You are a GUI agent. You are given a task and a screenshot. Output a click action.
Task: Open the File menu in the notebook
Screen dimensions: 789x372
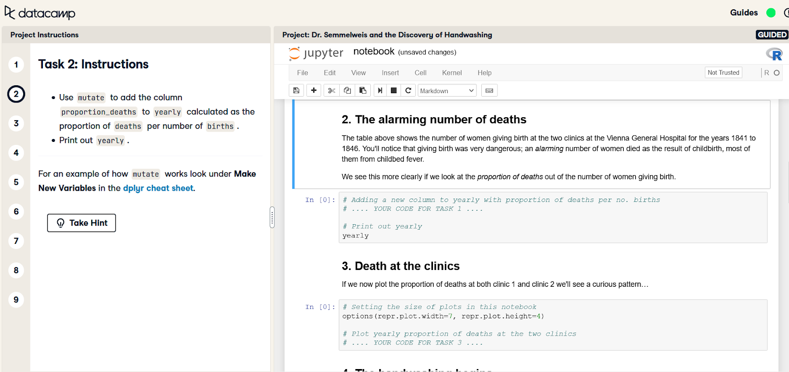pos(302,73)
